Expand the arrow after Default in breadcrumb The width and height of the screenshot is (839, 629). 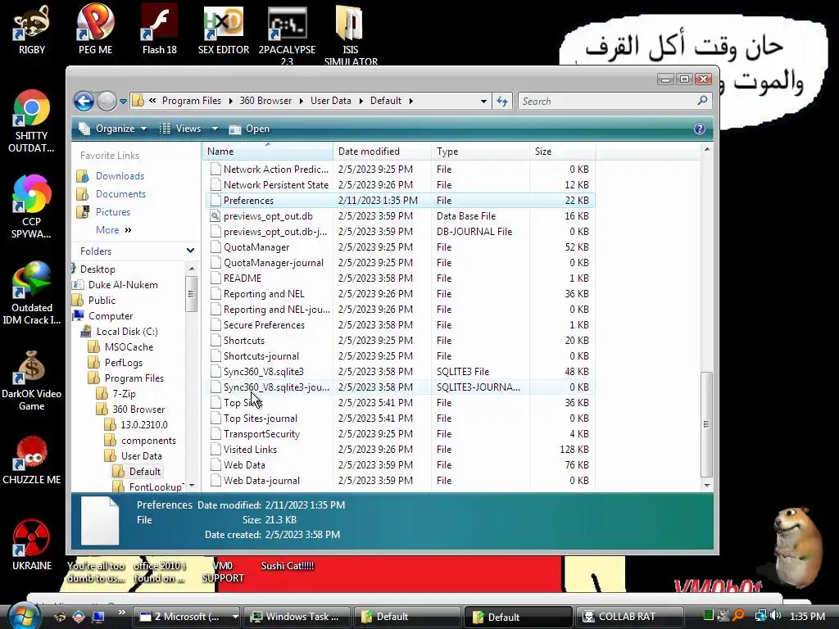[411, 101]
